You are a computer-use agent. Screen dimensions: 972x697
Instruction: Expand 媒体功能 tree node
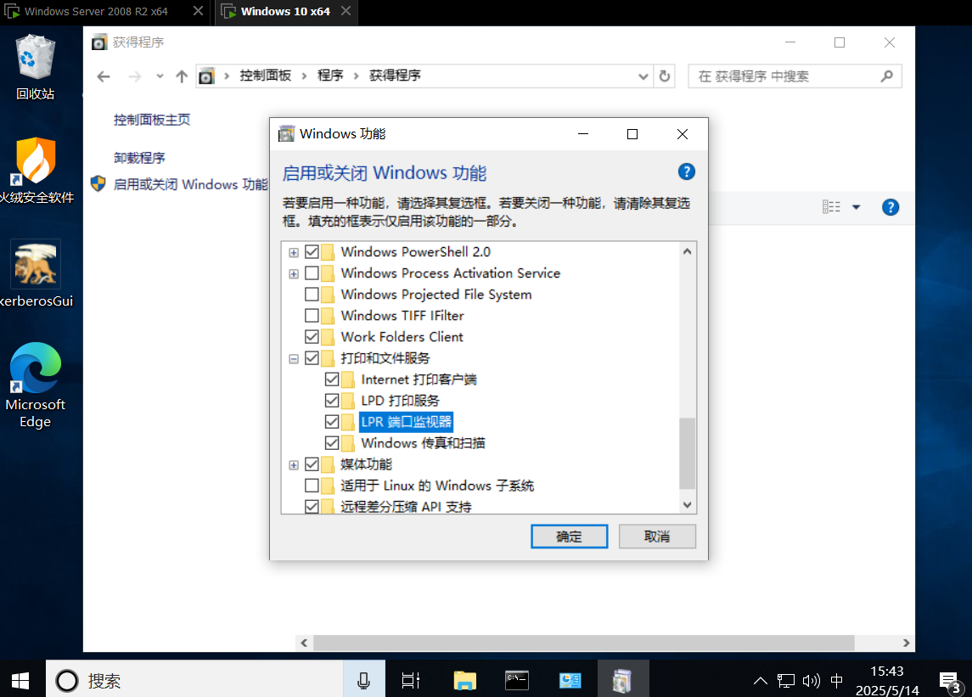point(294,464)
